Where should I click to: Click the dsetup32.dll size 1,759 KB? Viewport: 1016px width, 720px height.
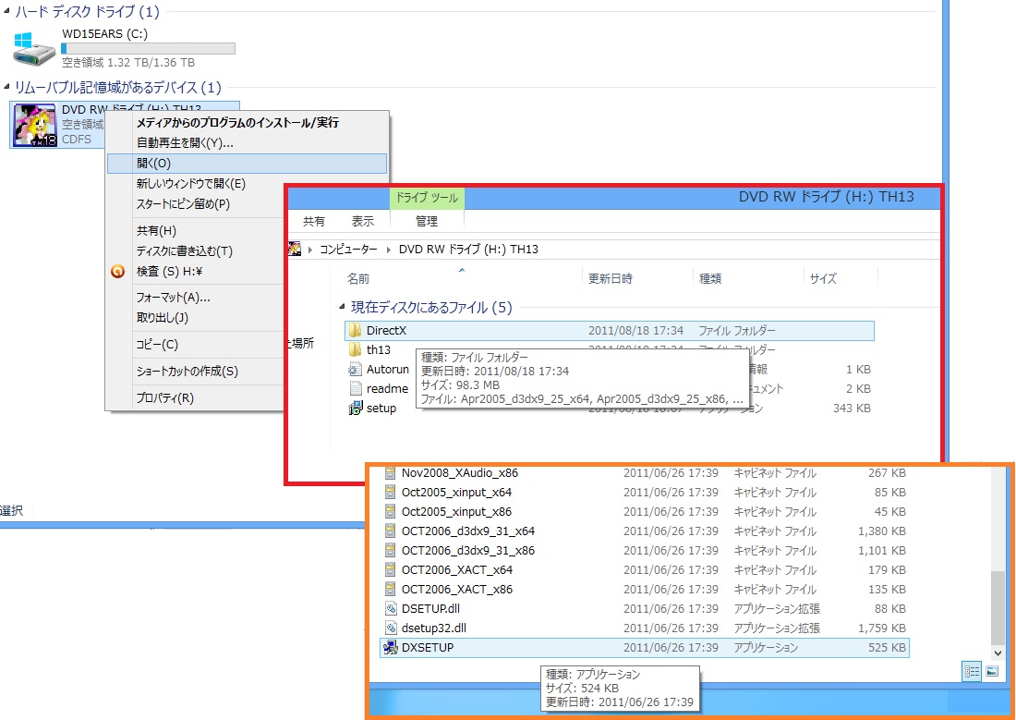882,628
